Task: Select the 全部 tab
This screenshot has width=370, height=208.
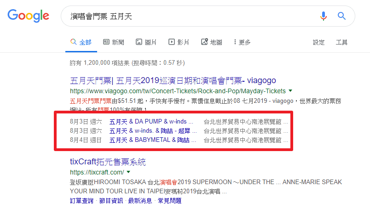Action: [81, 42]
